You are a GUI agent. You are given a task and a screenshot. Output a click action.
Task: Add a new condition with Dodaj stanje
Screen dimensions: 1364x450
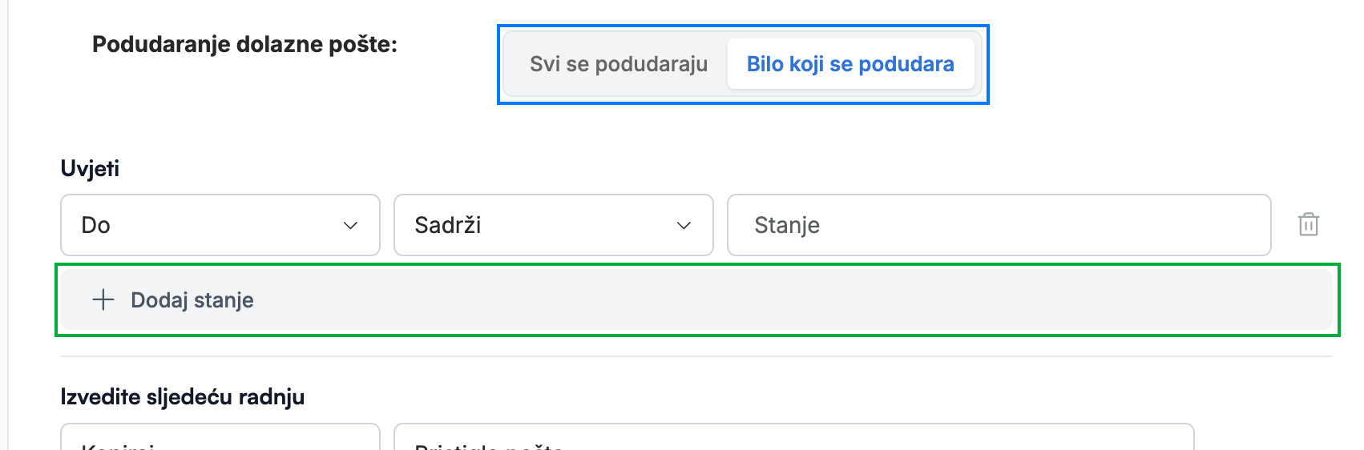point(696,300)
